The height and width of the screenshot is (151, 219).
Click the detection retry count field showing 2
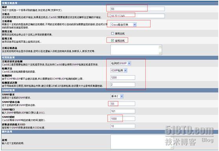pyautogui.click(x=123, y=85)
